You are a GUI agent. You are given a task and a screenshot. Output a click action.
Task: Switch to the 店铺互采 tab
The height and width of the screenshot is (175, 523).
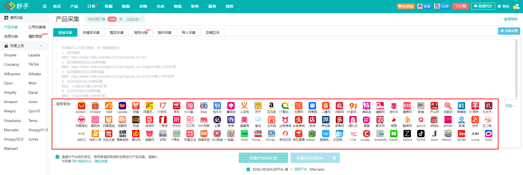click(x=213, y=33)
